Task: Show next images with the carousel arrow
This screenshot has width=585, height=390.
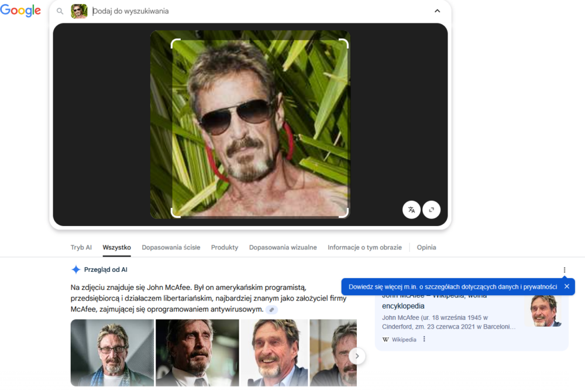Action: 357,356
